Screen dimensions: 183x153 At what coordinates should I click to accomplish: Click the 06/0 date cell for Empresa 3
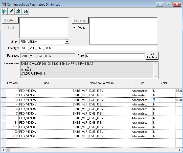(179, 100)
